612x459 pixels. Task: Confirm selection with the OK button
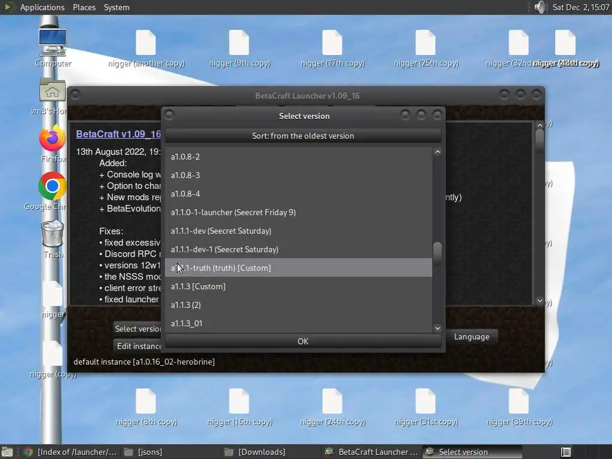(x=303, y=341)
